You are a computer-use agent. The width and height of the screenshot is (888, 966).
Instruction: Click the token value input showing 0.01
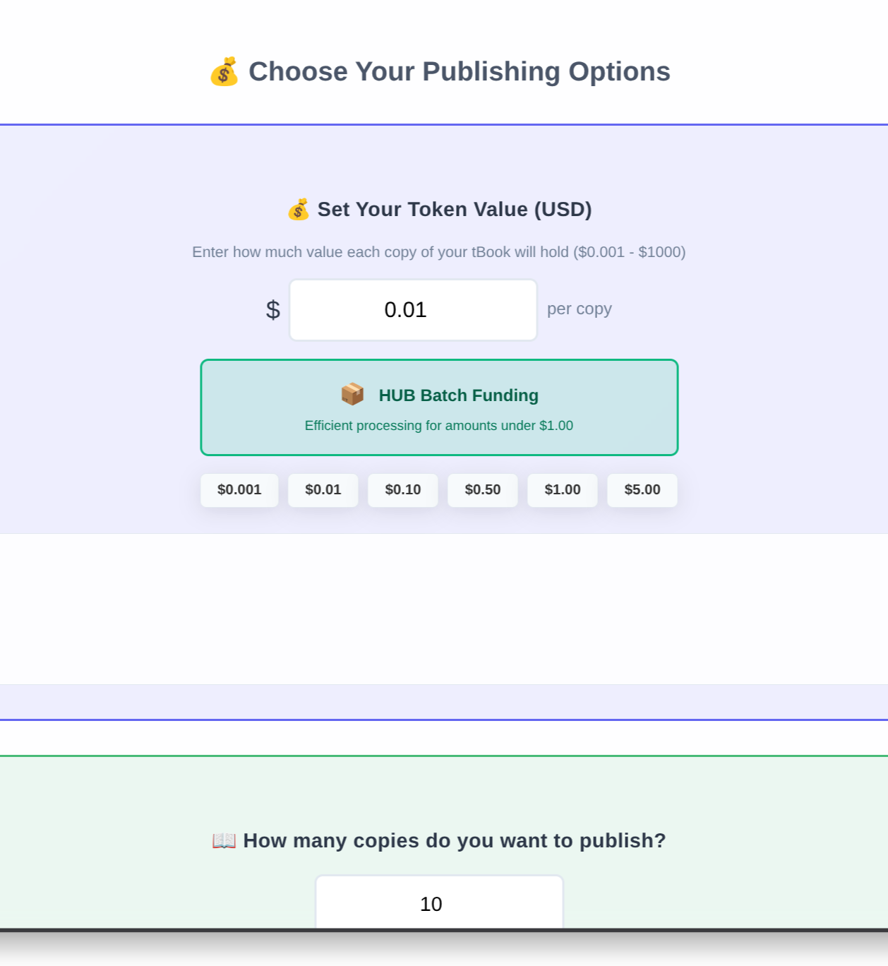coord(412,309)
